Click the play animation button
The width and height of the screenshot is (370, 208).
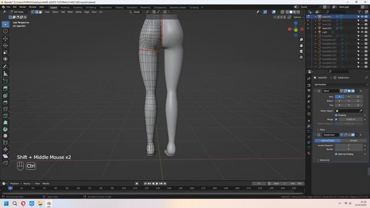[157, 184]
